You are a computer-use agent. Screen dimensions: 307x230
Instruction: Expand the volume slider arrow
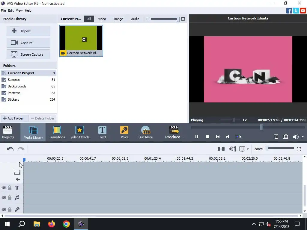(x=303, y=137)
